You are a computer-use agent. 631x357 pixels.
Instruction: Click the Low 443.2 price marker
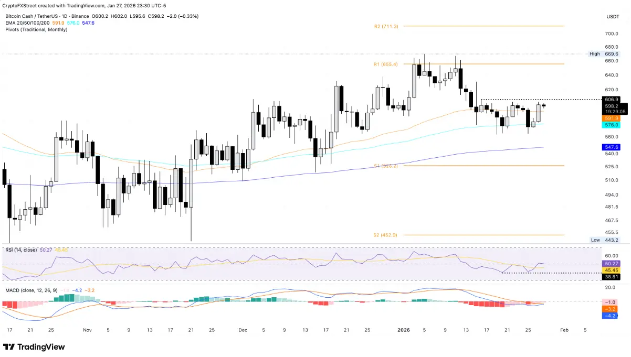tap(605, 240)
